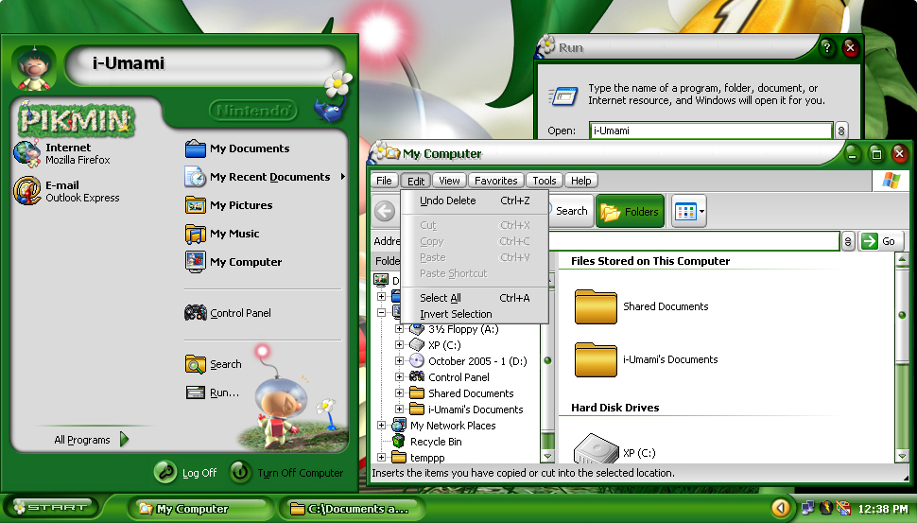Screen dimensions: 917x523
Task: Expand Control Panel tree node
Action: [x=399, y=377]
